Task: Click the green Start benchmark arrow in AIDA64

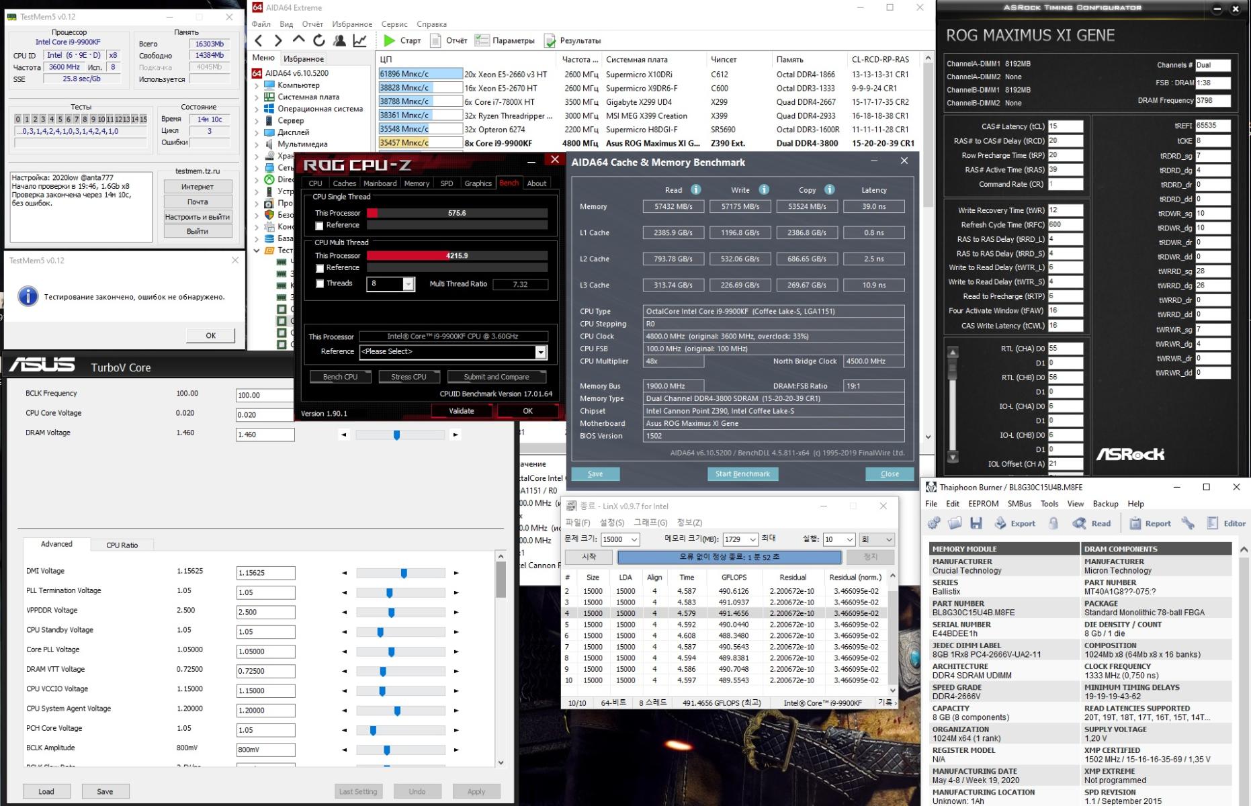Action: pyautogui.click(x=389, y=41)
